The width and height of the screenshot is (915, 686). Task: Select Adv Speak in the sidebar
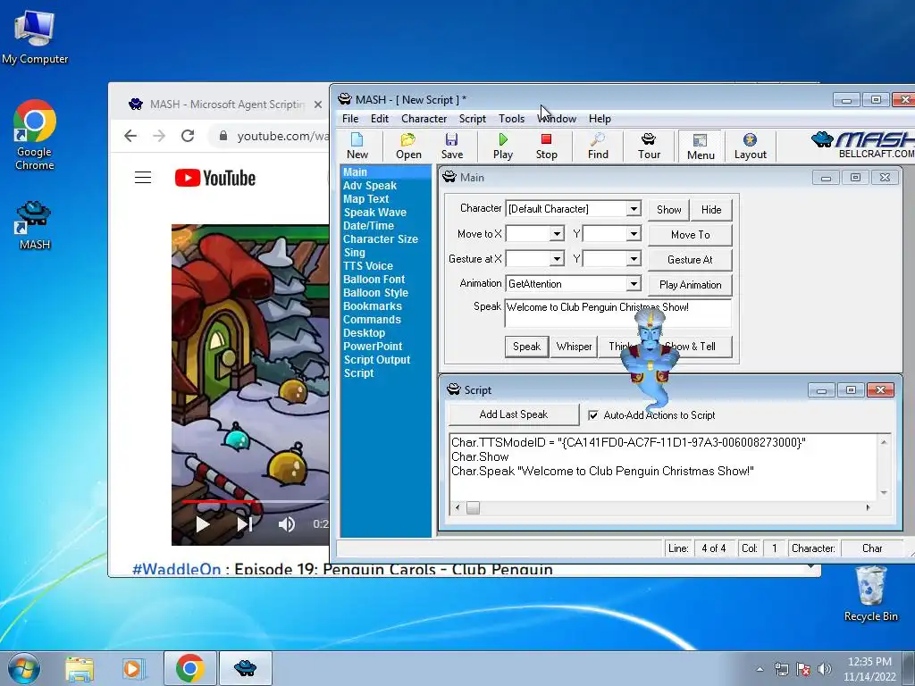tap(369, 186)
